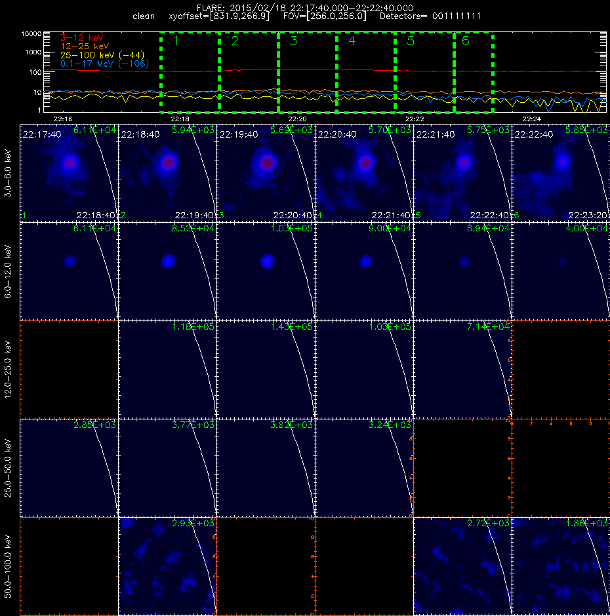Click the blue '0.1-17 MeV (-106)' legend entry
Image resolution: width=610 pixels, height=616 pixels.
(104, 64)
